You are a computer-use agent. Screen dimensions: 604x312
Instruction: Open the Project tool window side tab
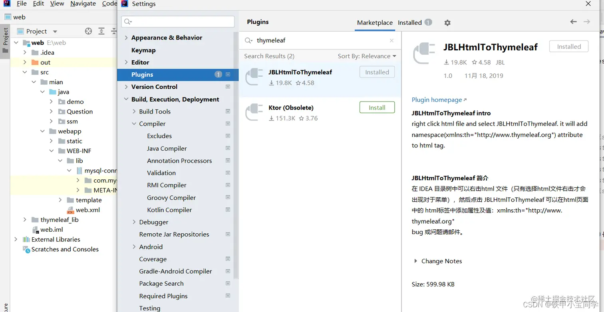pyautogui.click(x=5, y=41)
